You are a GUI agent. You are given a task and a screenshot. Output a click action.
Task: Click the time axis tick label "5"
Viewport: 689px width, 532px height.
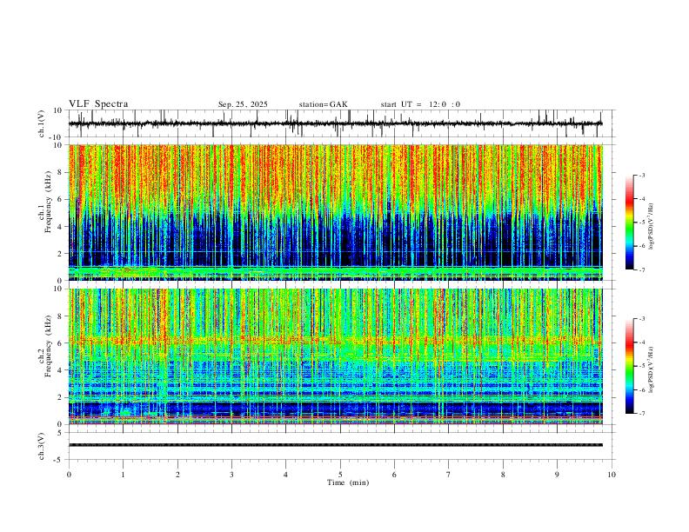tap(340, 475)
